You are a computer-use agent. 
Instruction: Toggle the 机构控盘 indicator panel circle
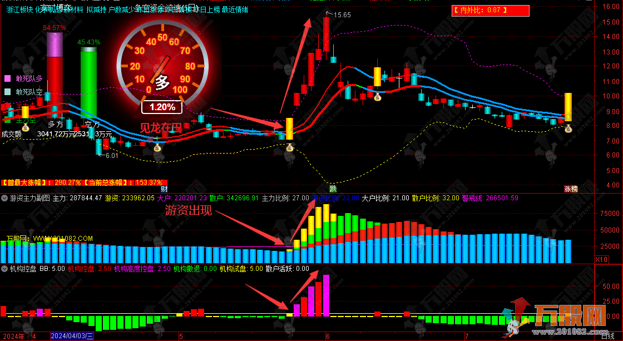[4, 269]
